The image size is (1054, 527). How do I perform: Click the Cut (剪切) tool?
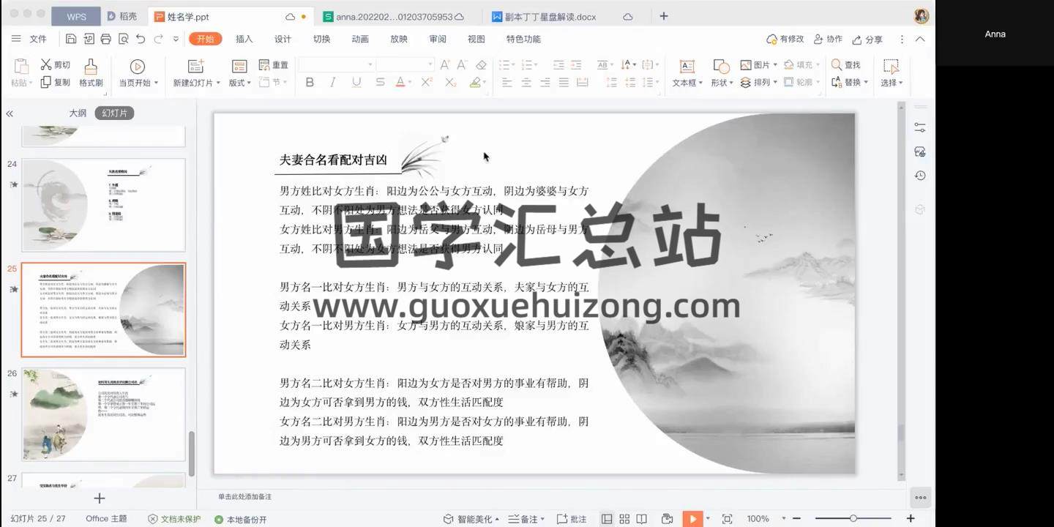tap(56, 65)
